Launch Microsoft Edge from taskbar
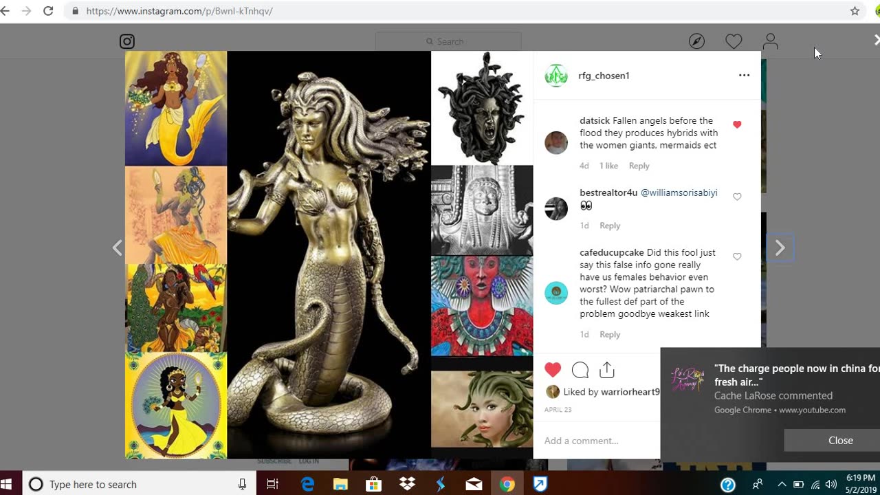Viewport: 880px width, 495px height. point(307,484)
